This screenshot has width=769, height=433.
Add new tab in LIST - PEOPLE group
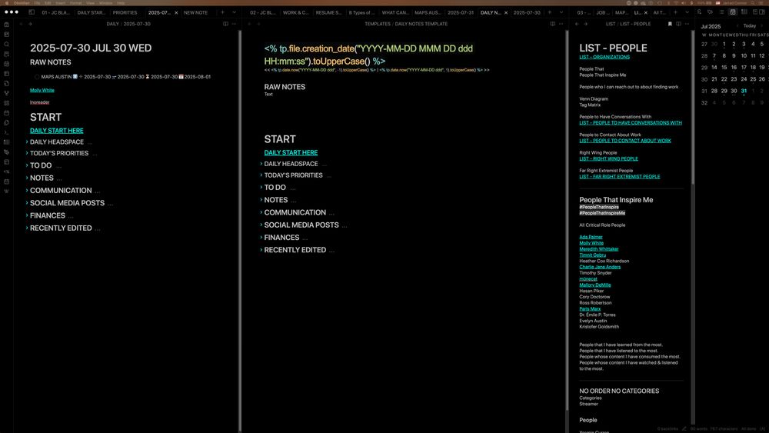click(676, 12)
